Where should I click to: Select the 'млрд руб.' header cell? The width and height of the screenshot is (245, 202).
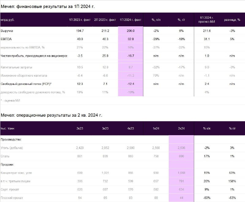[x=7, y=20]
